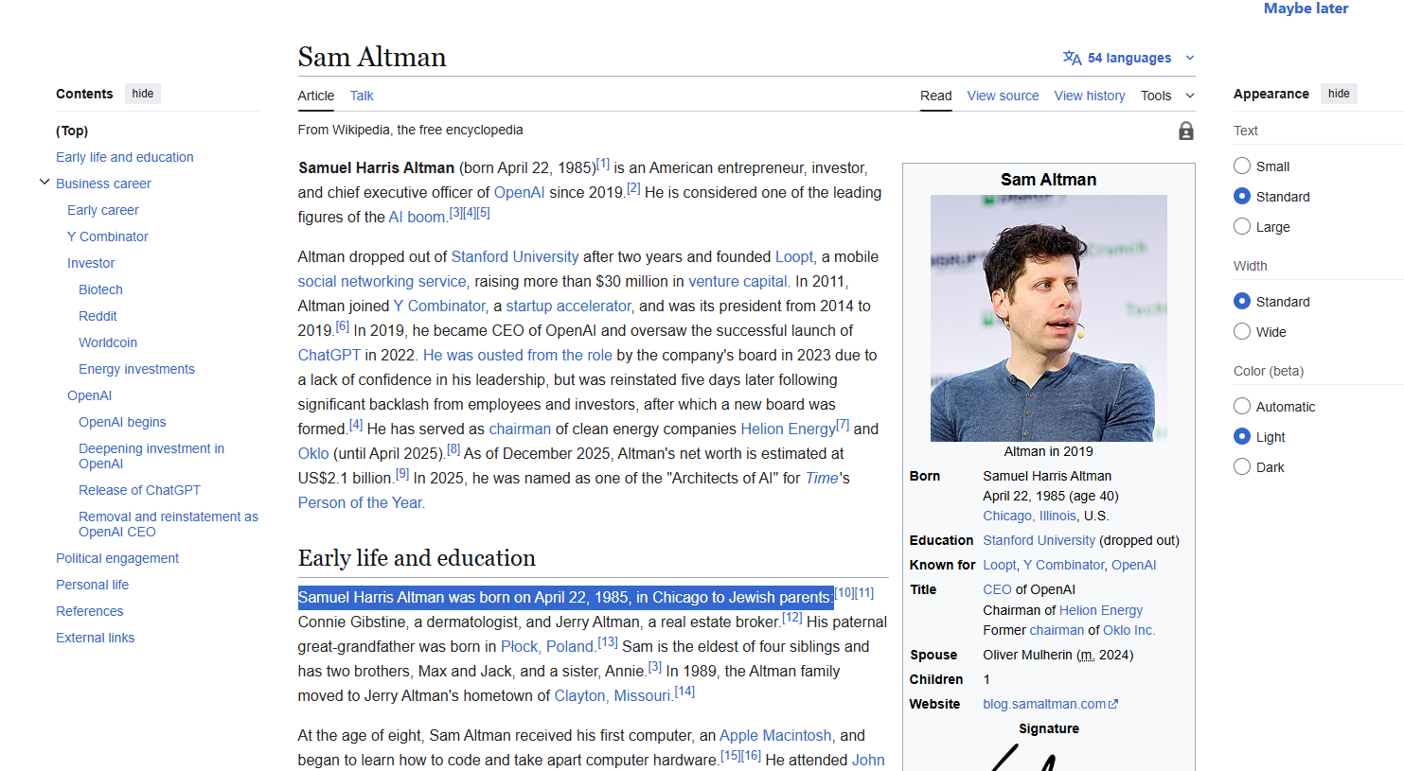Select Standard text size option
This screenshot has width=1404, height=771.
1242,197
